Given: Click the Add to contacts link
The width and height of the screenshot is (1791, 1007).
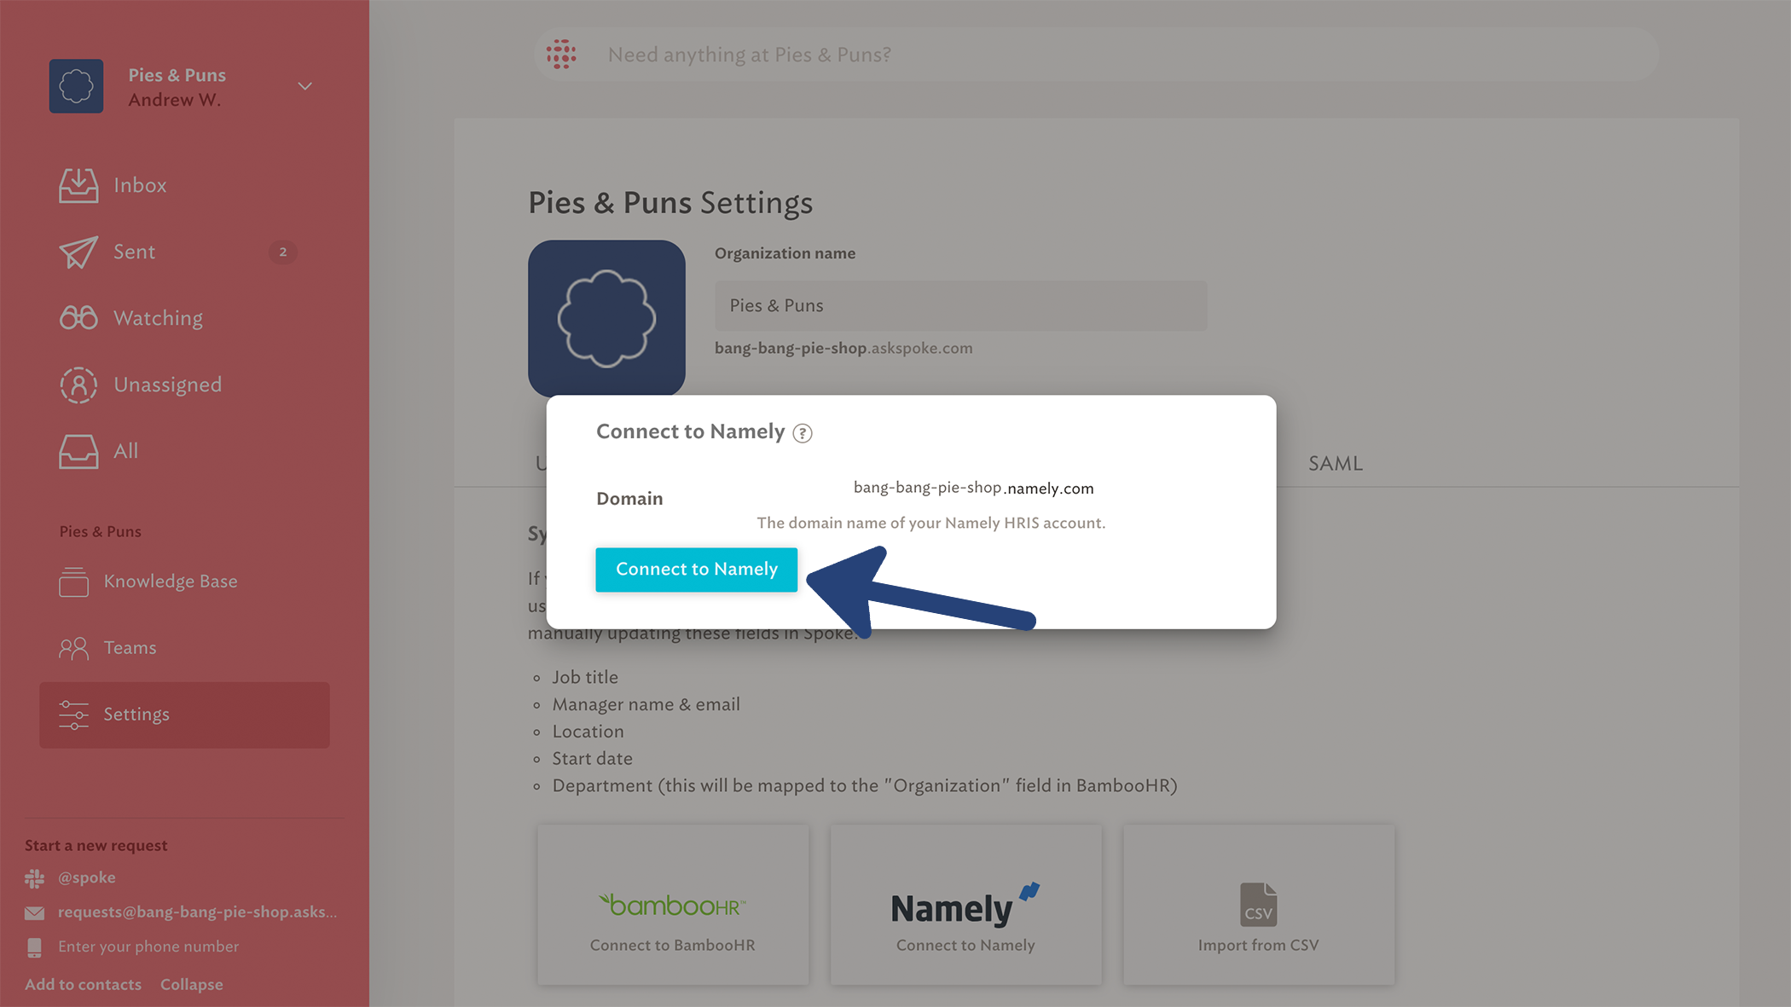Looking at the screenshot, I should click(x=83, y=984).
